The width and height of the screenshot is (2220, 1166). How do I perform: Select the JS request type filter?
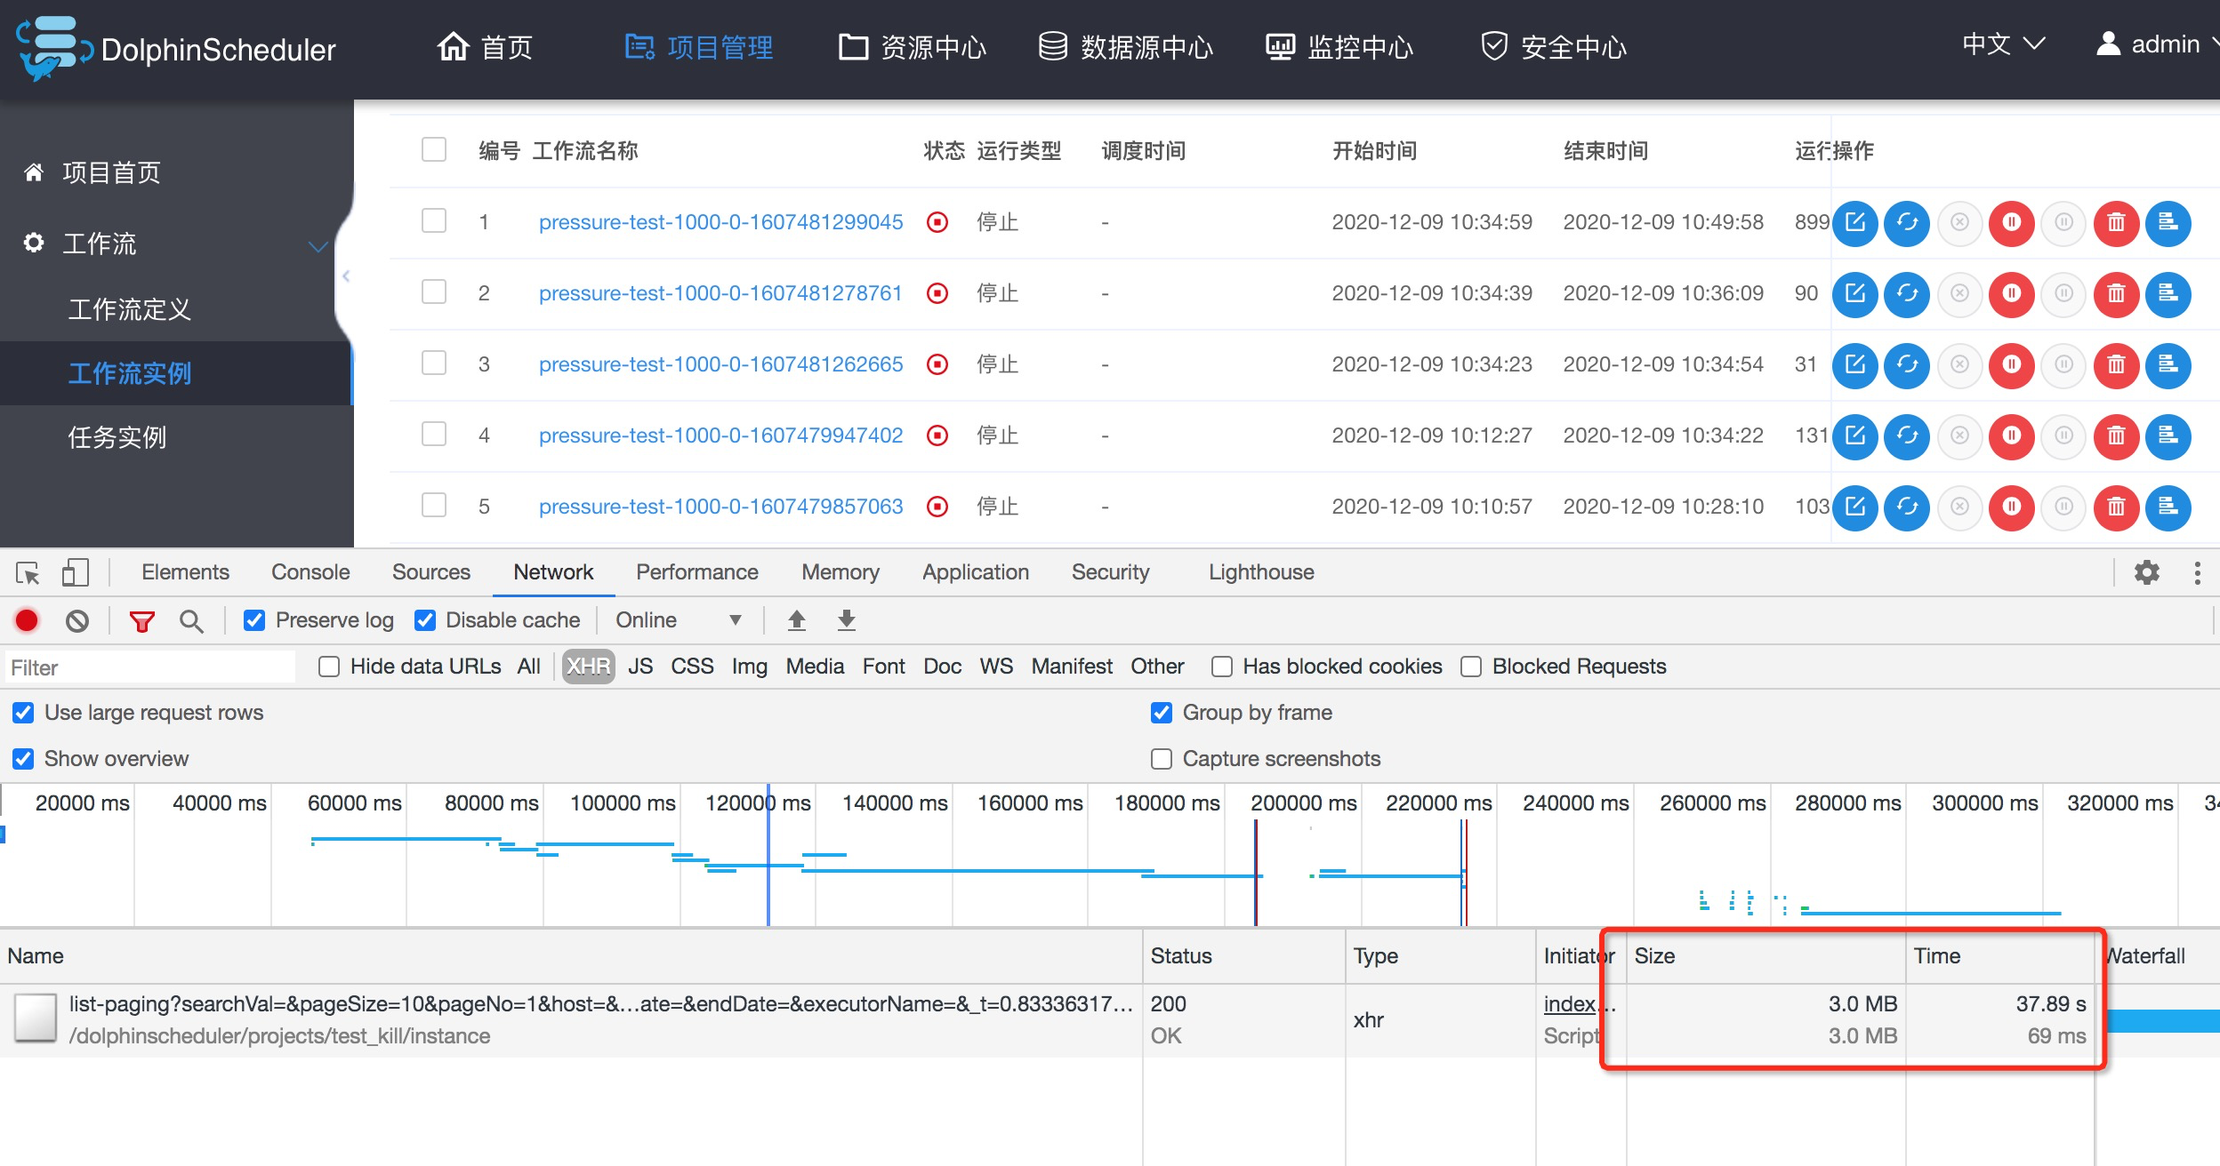tap(640, 667)
